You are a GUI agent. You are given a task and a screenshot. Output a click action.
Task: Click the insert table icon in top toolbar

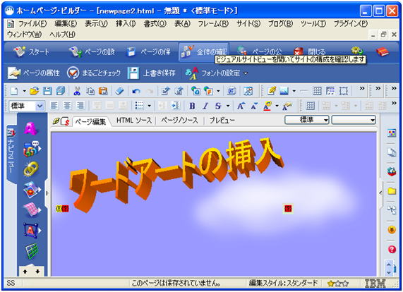[317, 91]
